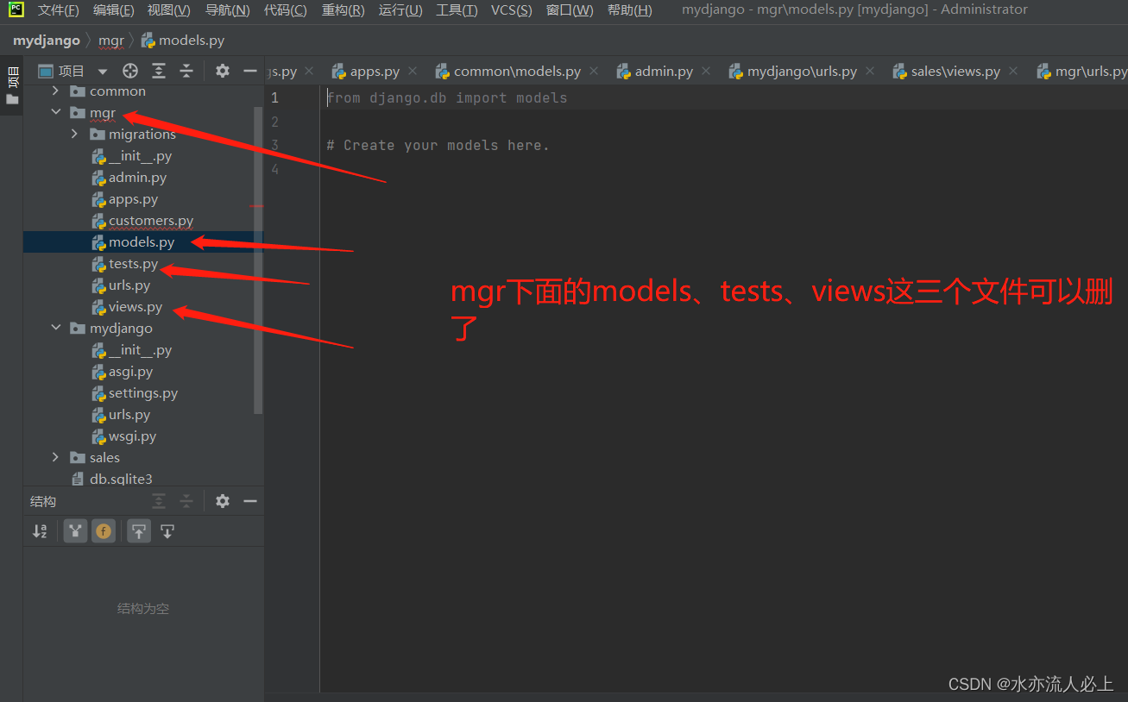This screenshot has width=1128, height=702.
Task: Open the 结构 panel settings gear
Action: tap(223, 501)
